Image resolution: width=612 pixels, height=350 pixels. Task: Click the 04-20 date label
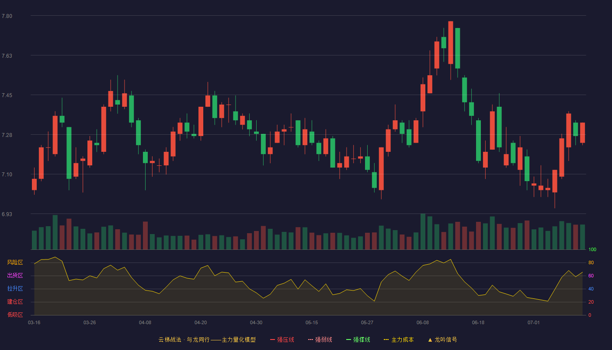pyautogui.click(x=201, y=322)
